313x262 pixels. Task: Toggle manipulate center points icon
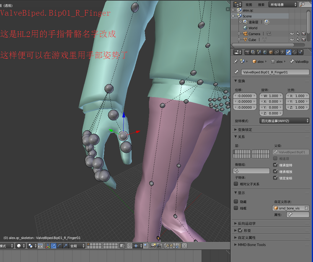pos(40,246)
